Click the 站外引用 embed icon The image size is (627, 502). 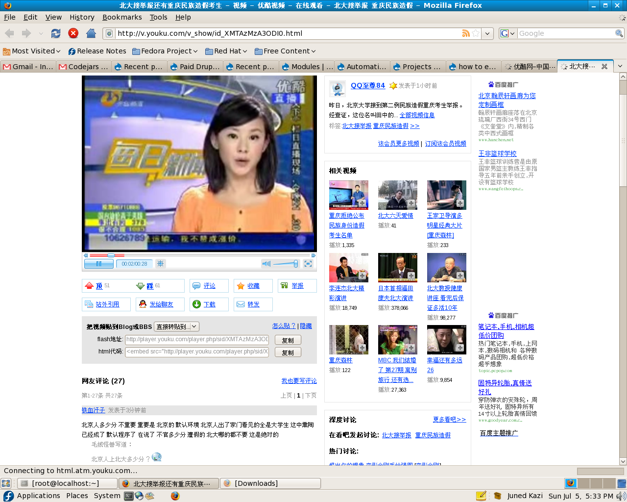coord(89,304)
